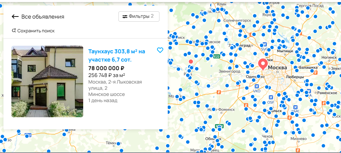Click the Солнечногорск label on the map
The width and height of the screenshot is (341, 153).
tap(237, 21)
